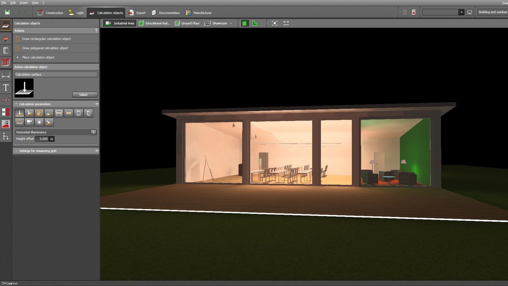Screen dimensions: 508x286
Task: Toggle the solid green 3D view mode
Action: point(245,23)
